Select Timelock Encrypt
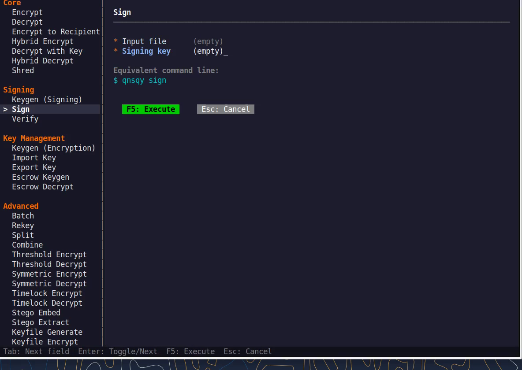The height and width of the screenshot is (370, 522). 47,293
